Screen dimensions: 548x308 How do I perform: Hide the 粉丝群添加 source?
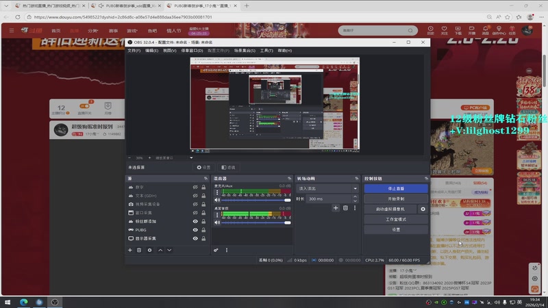tap(195, 221)
